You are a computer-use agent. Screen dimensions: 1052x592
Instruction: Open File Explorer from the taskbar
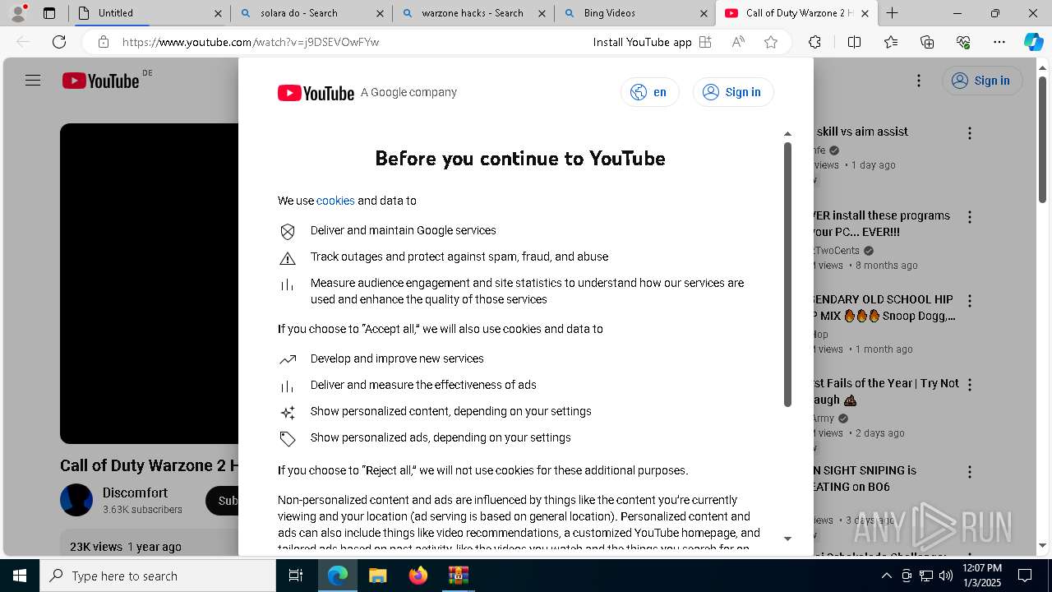click(377, 576)
